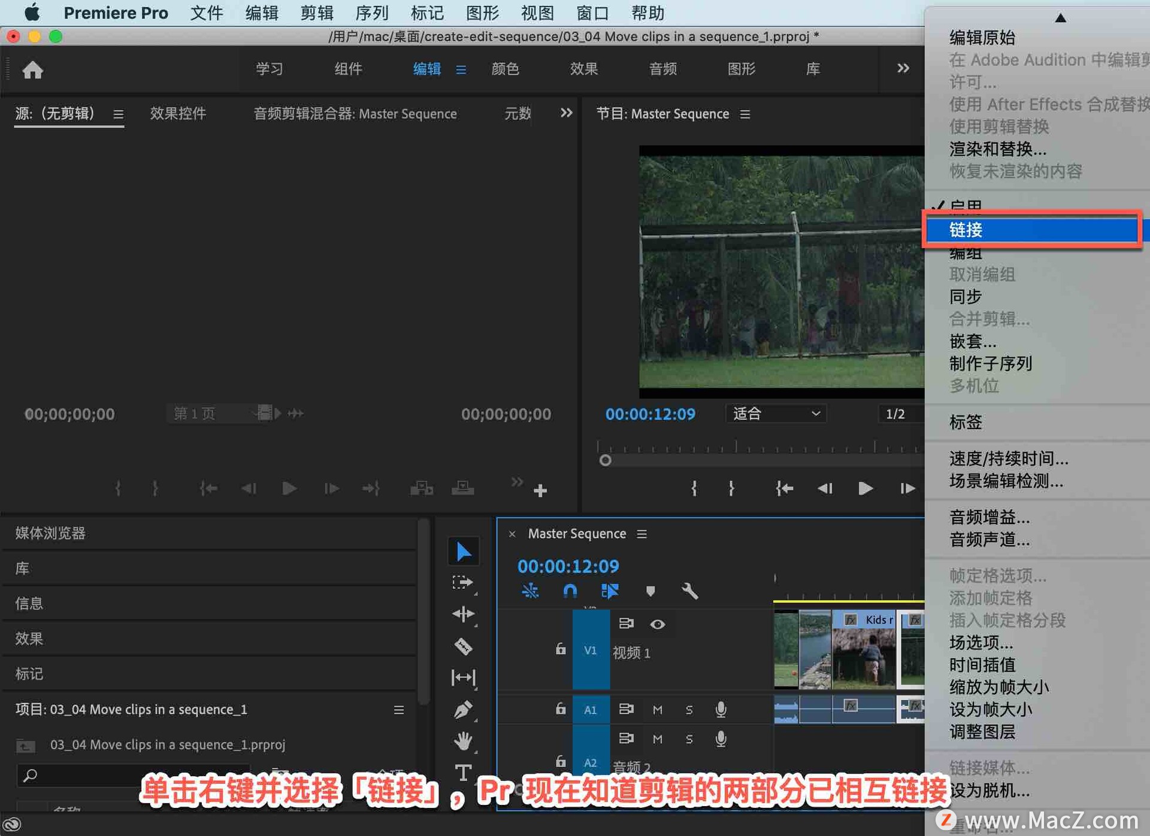
Task: Open the 效果 panel in left list
Action: [29, 639]
